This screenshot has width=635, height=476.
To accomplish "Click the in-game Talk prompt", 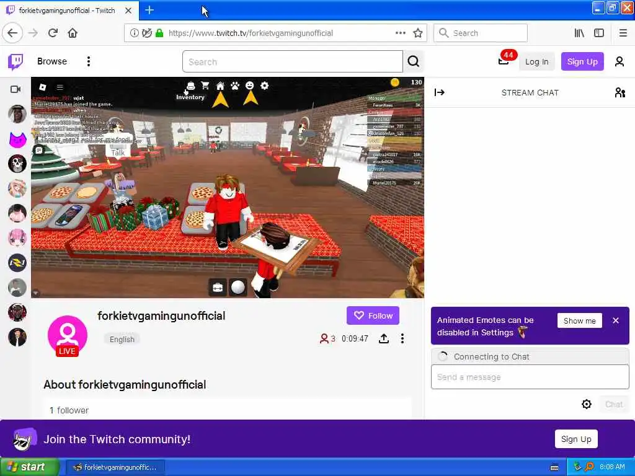I will coord(118,152).
